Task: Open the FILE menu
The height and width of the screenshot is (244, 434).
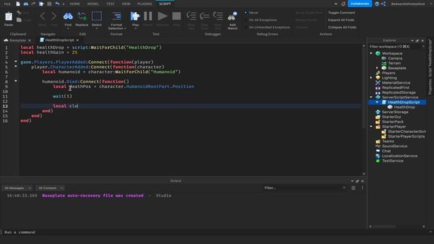Action: click(x=7, y=4)
